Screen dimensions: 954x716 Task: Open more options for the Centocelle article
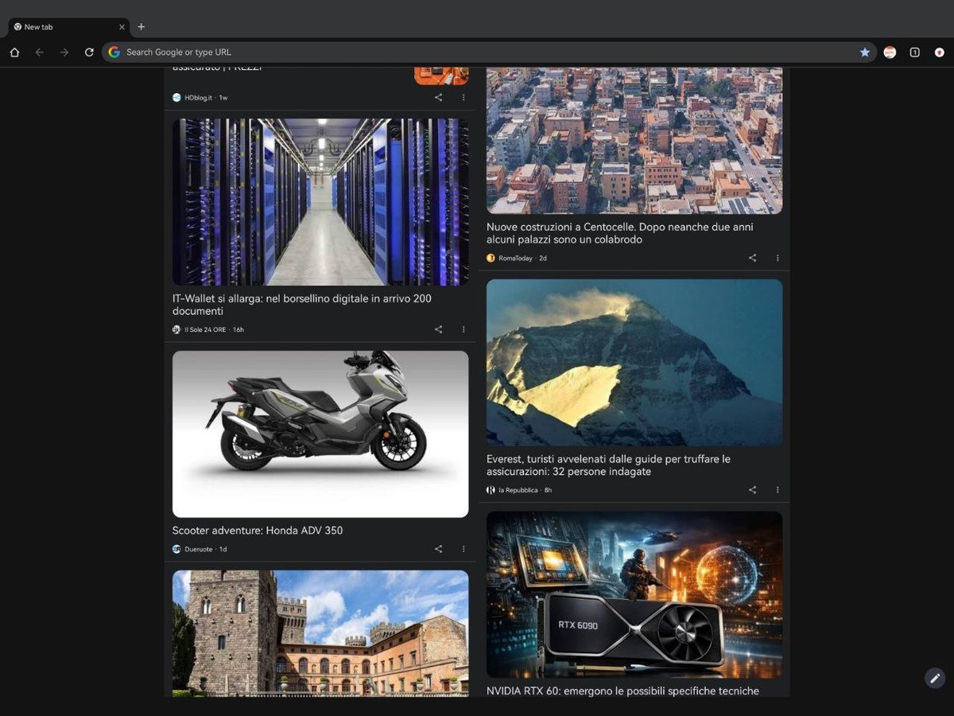(778, 258)
